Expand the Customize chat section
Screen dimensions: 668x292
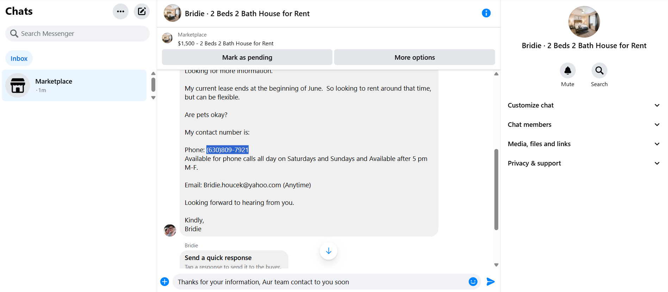click(x=584, y=105)
